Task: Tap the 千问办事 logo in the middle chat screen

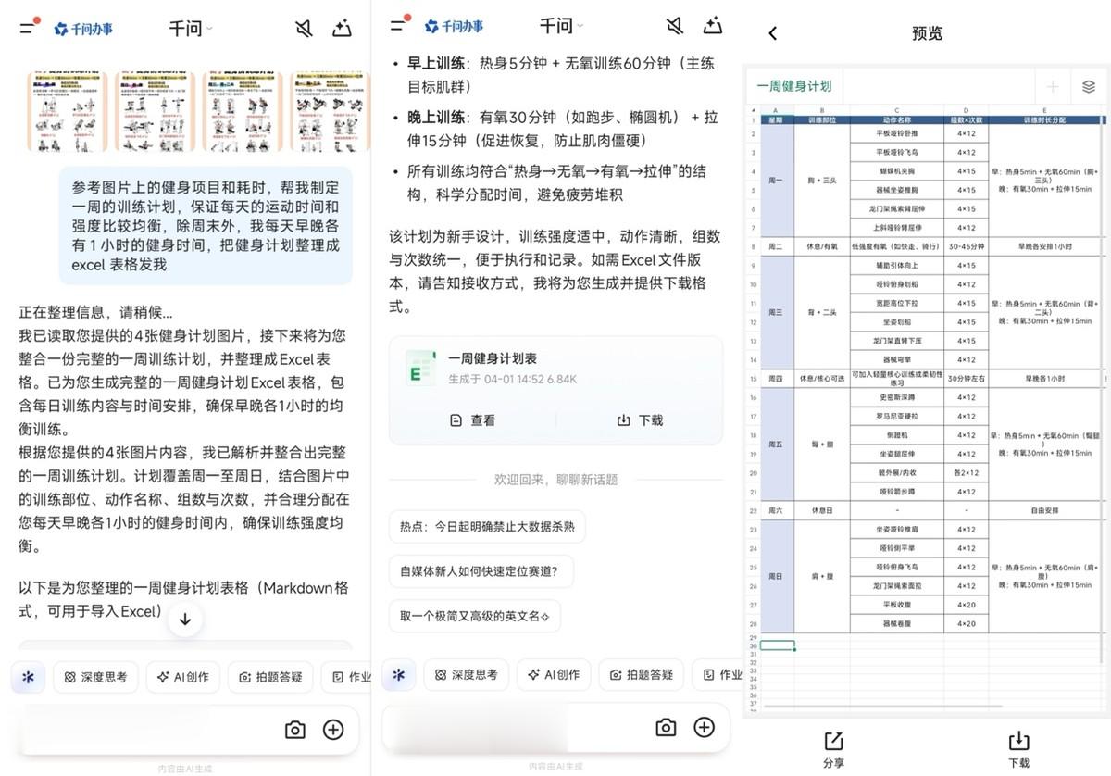Action: (454, 26)
